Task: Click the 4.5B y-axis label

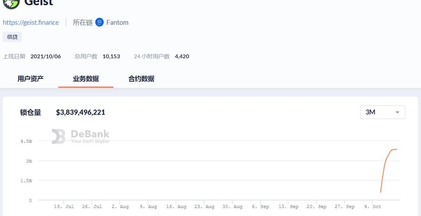Action: coord(26,141)
